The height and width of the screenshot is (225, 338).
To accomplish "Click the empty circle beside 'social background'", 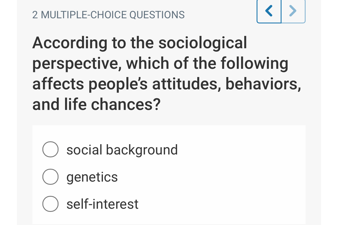I will pyautogui.click(x=50, y=149).
